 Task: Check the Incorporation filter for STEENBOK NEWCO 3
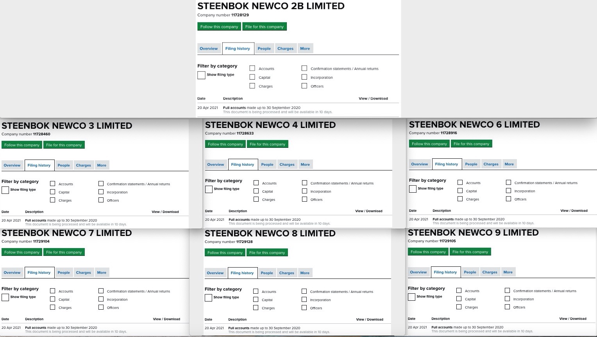pyautogui.click(x=101, y=192)
